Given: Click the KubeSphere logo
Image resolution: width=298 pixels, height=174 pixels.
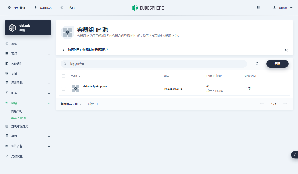Looking at the screenshot, I should 148,8.
